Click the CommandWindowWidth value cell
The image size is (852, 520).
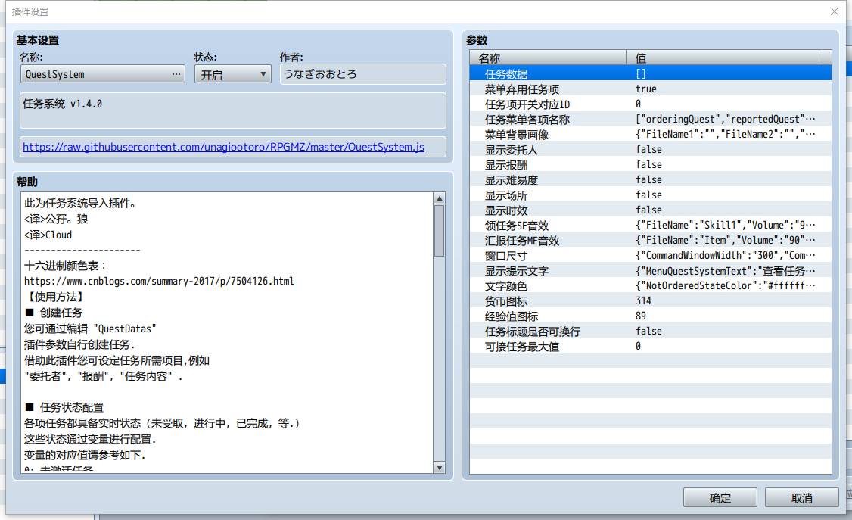click(726, 255)
